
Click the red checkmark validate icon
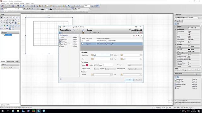pyautogui.click(x=141, y=33)
